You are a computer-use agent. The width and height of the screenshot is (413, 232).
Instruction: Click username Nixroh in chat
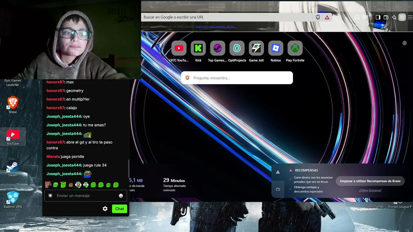[53, 157]
